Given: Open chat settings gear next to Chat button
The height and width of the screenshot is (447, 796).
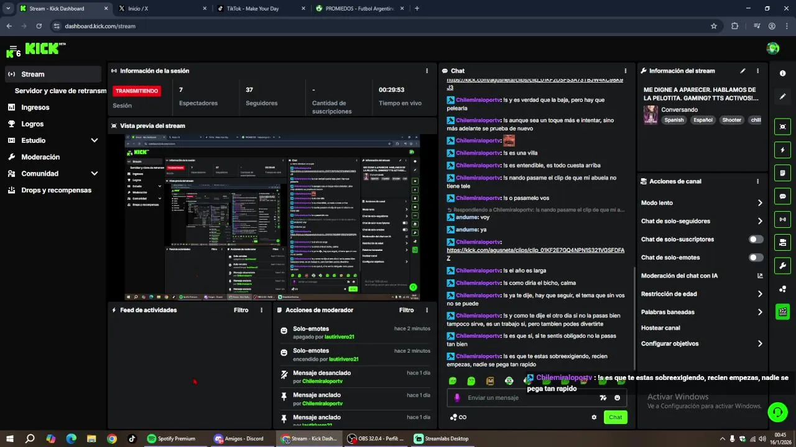Looking at the screenshot, I should coord(594,417).
